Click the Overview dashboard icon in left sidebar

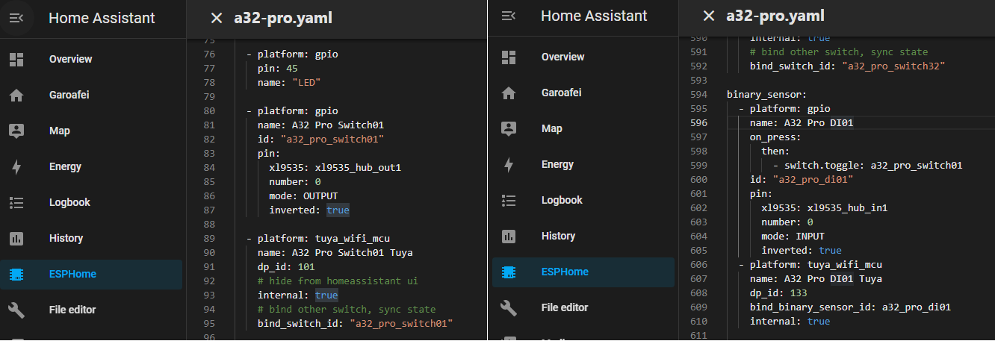coord(16,60)
